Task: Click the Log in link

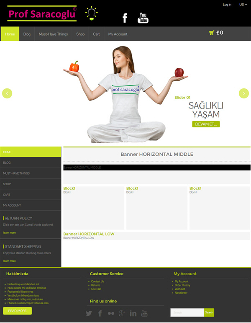Action: pyautogui.click(x=227, y=5)
